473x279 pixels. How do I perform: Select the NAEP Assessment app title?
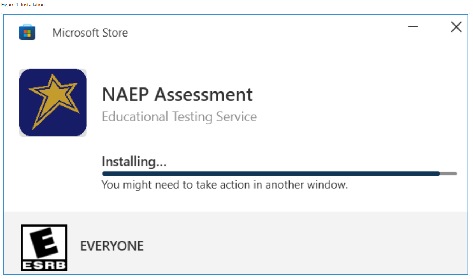coord(177,95)
